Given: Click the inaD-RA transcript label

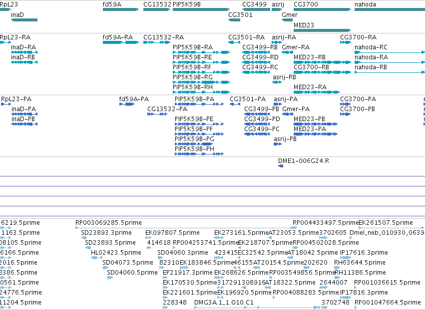Looking at the screenshot, I should coord(23,47).
